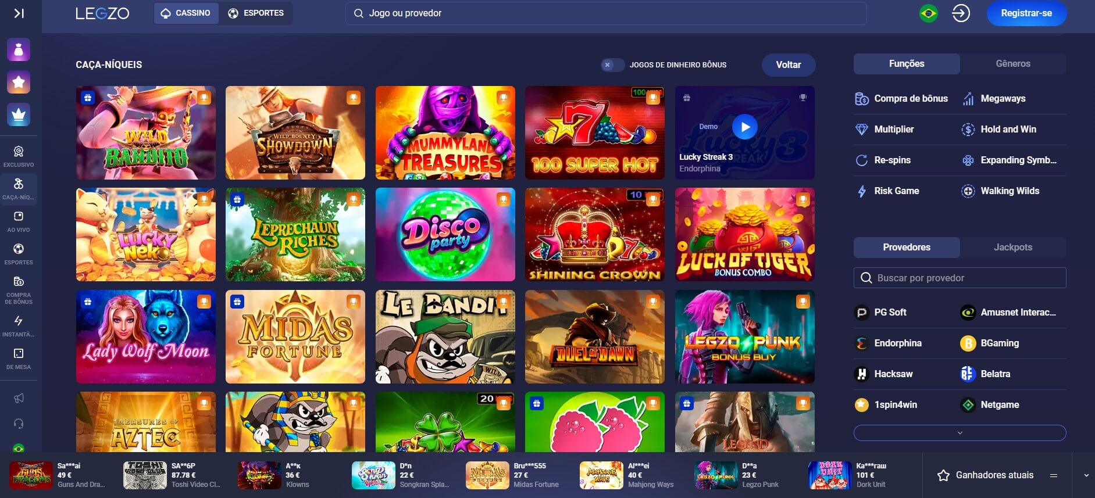The image size is (1095, 498).
Task: Switch to the Cassino tab
Action: tap(186, 13)
